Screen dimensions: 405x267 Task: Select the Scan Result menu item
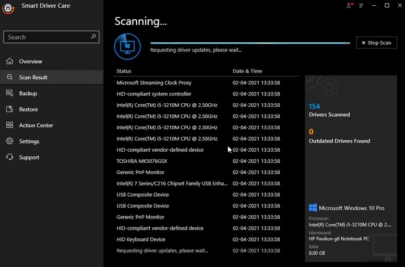[x=33, y=77]
